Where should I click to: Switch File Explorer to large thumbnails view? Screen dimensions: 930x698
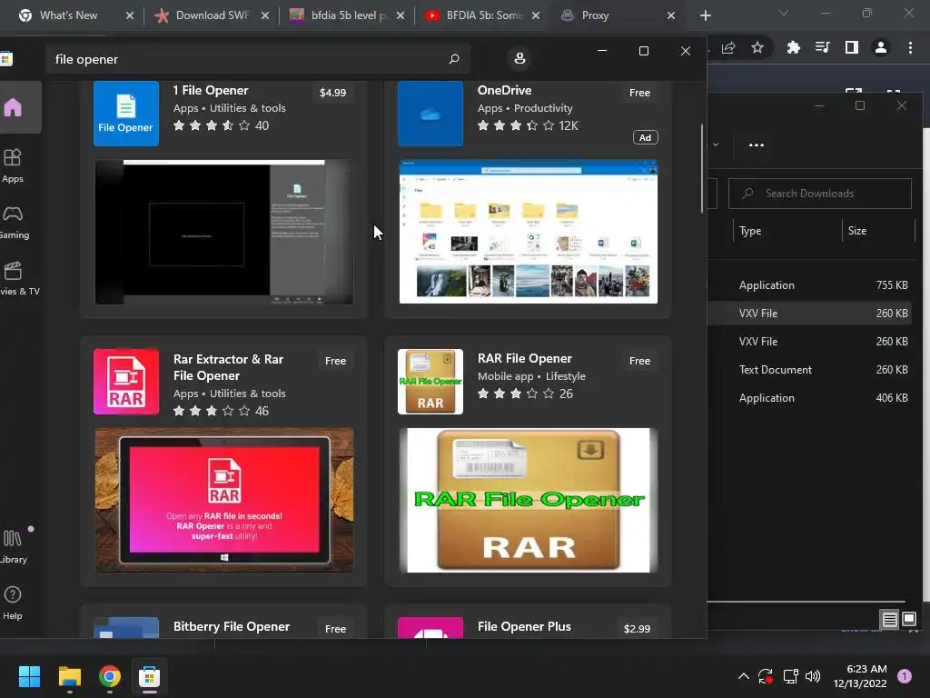[908, 620]
